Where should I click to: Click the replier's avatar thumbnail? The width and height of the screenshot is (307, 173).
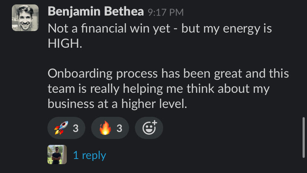click(x=57, y=155)
